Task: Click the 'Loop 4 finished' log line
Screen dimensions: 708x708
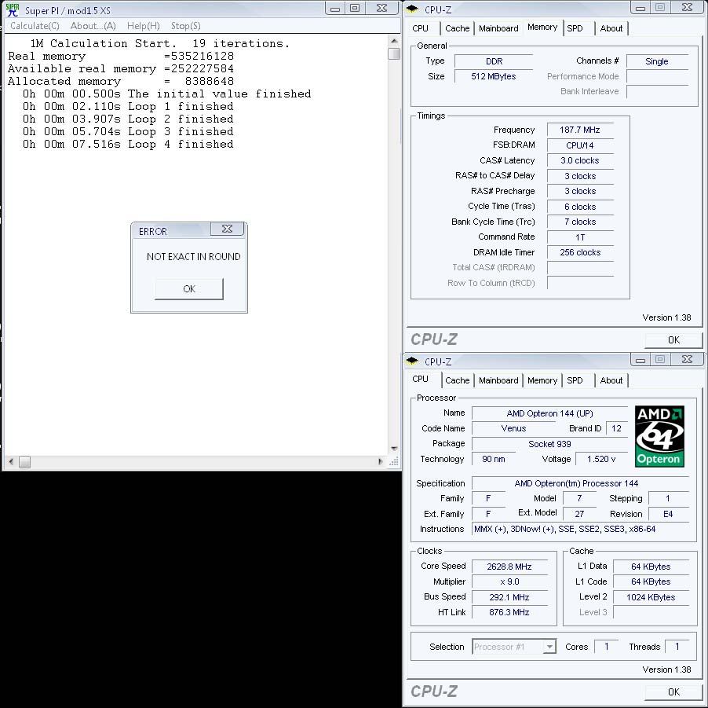Action: point(128,145)
